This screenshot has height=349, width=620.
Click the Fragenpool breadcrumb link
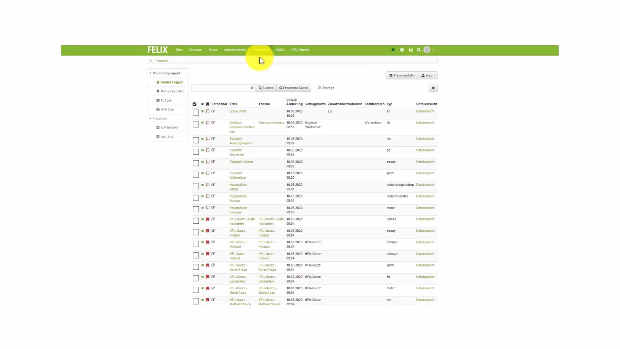[162, 61]
